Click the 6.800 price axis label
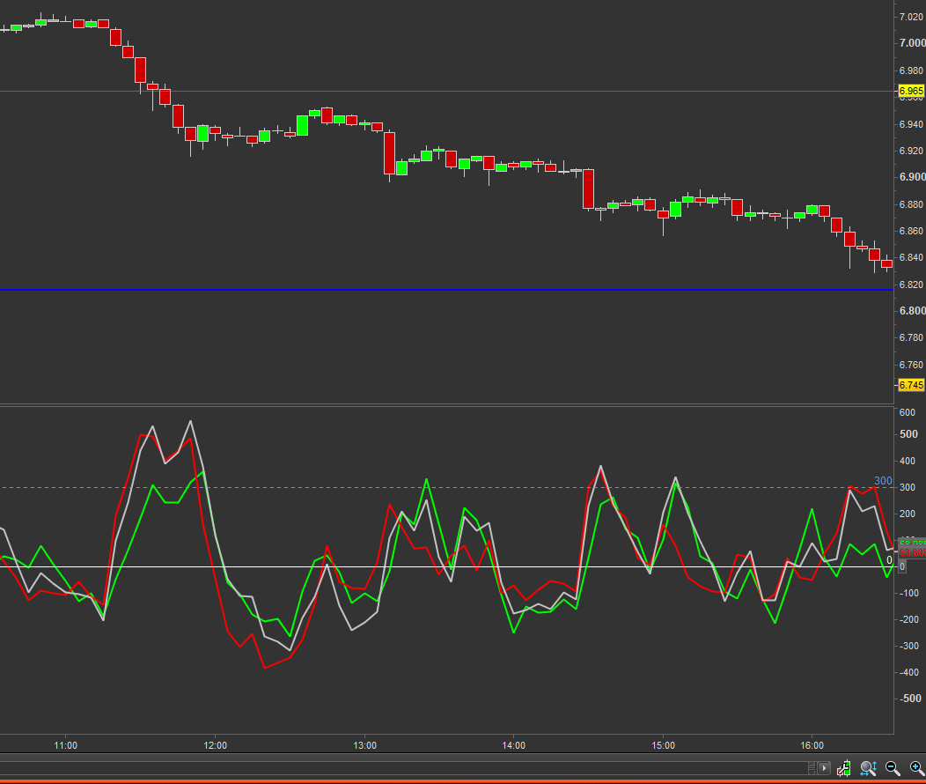 (912, 311)
